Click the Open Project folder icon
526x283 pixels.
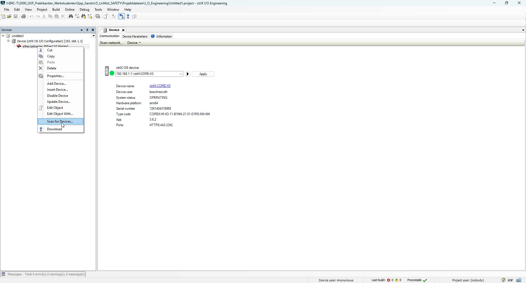tap(9, 16)
